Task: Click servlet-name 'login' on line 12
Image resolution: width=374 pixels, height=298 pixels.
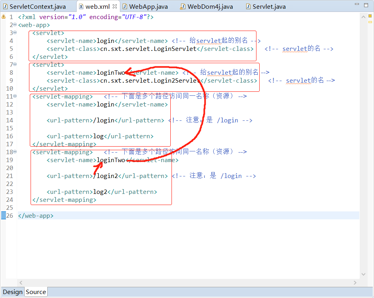Action: [x=106, y=104]
